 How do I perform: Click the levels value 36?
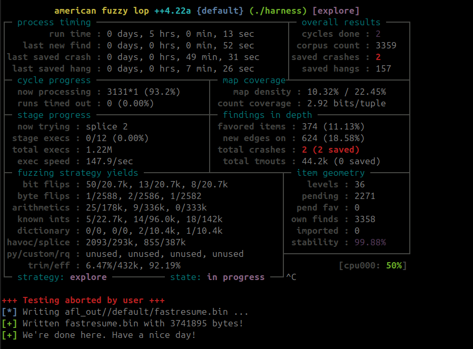(x=360, y=184)
